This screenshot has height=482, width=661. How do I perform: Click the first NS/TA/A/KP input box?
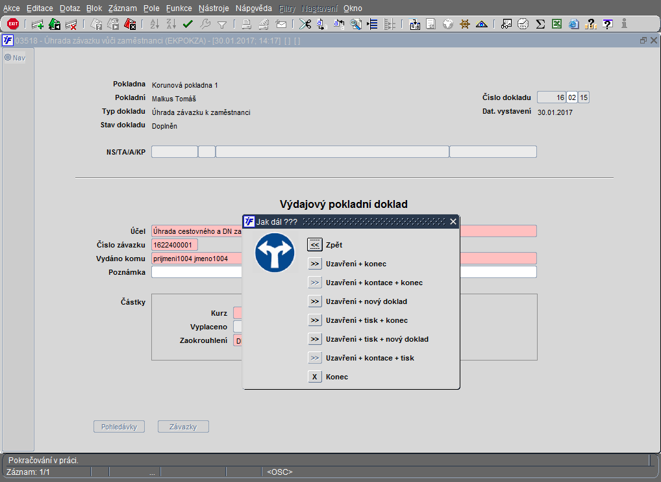(x=175, y=152)
